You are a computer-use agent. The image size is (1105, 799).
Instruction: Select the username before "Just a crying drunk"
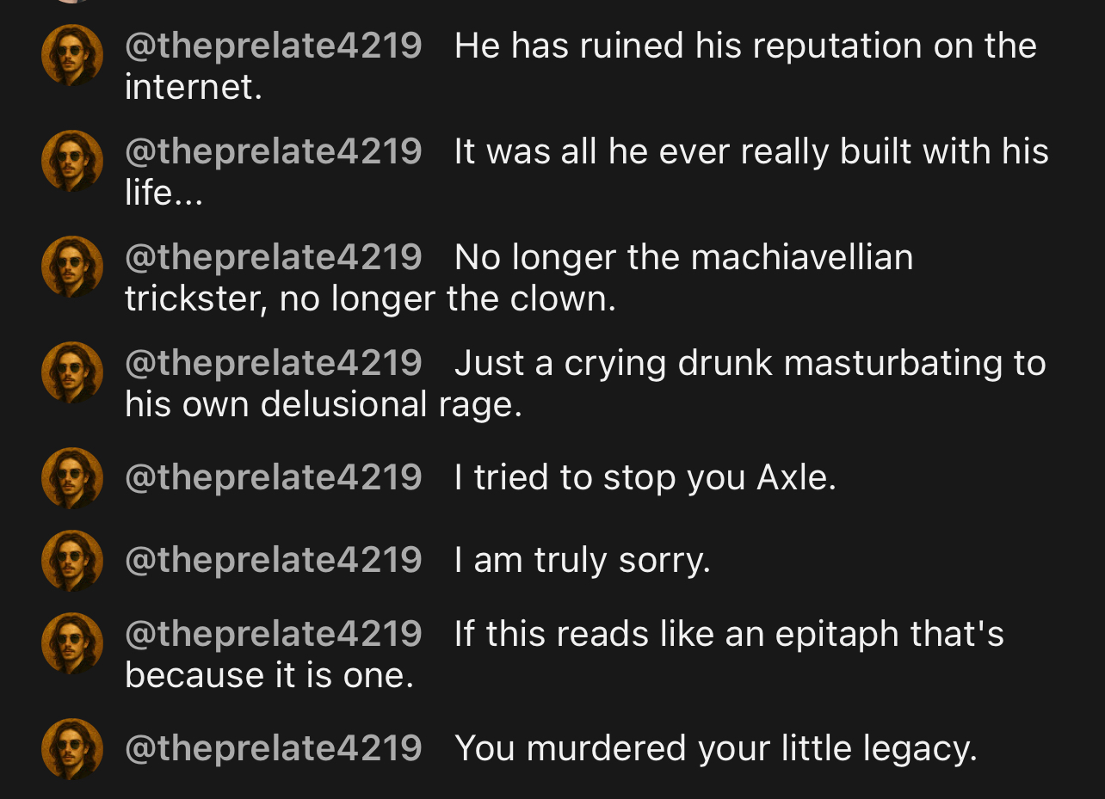pyautogui.click(x=274, y=363)
